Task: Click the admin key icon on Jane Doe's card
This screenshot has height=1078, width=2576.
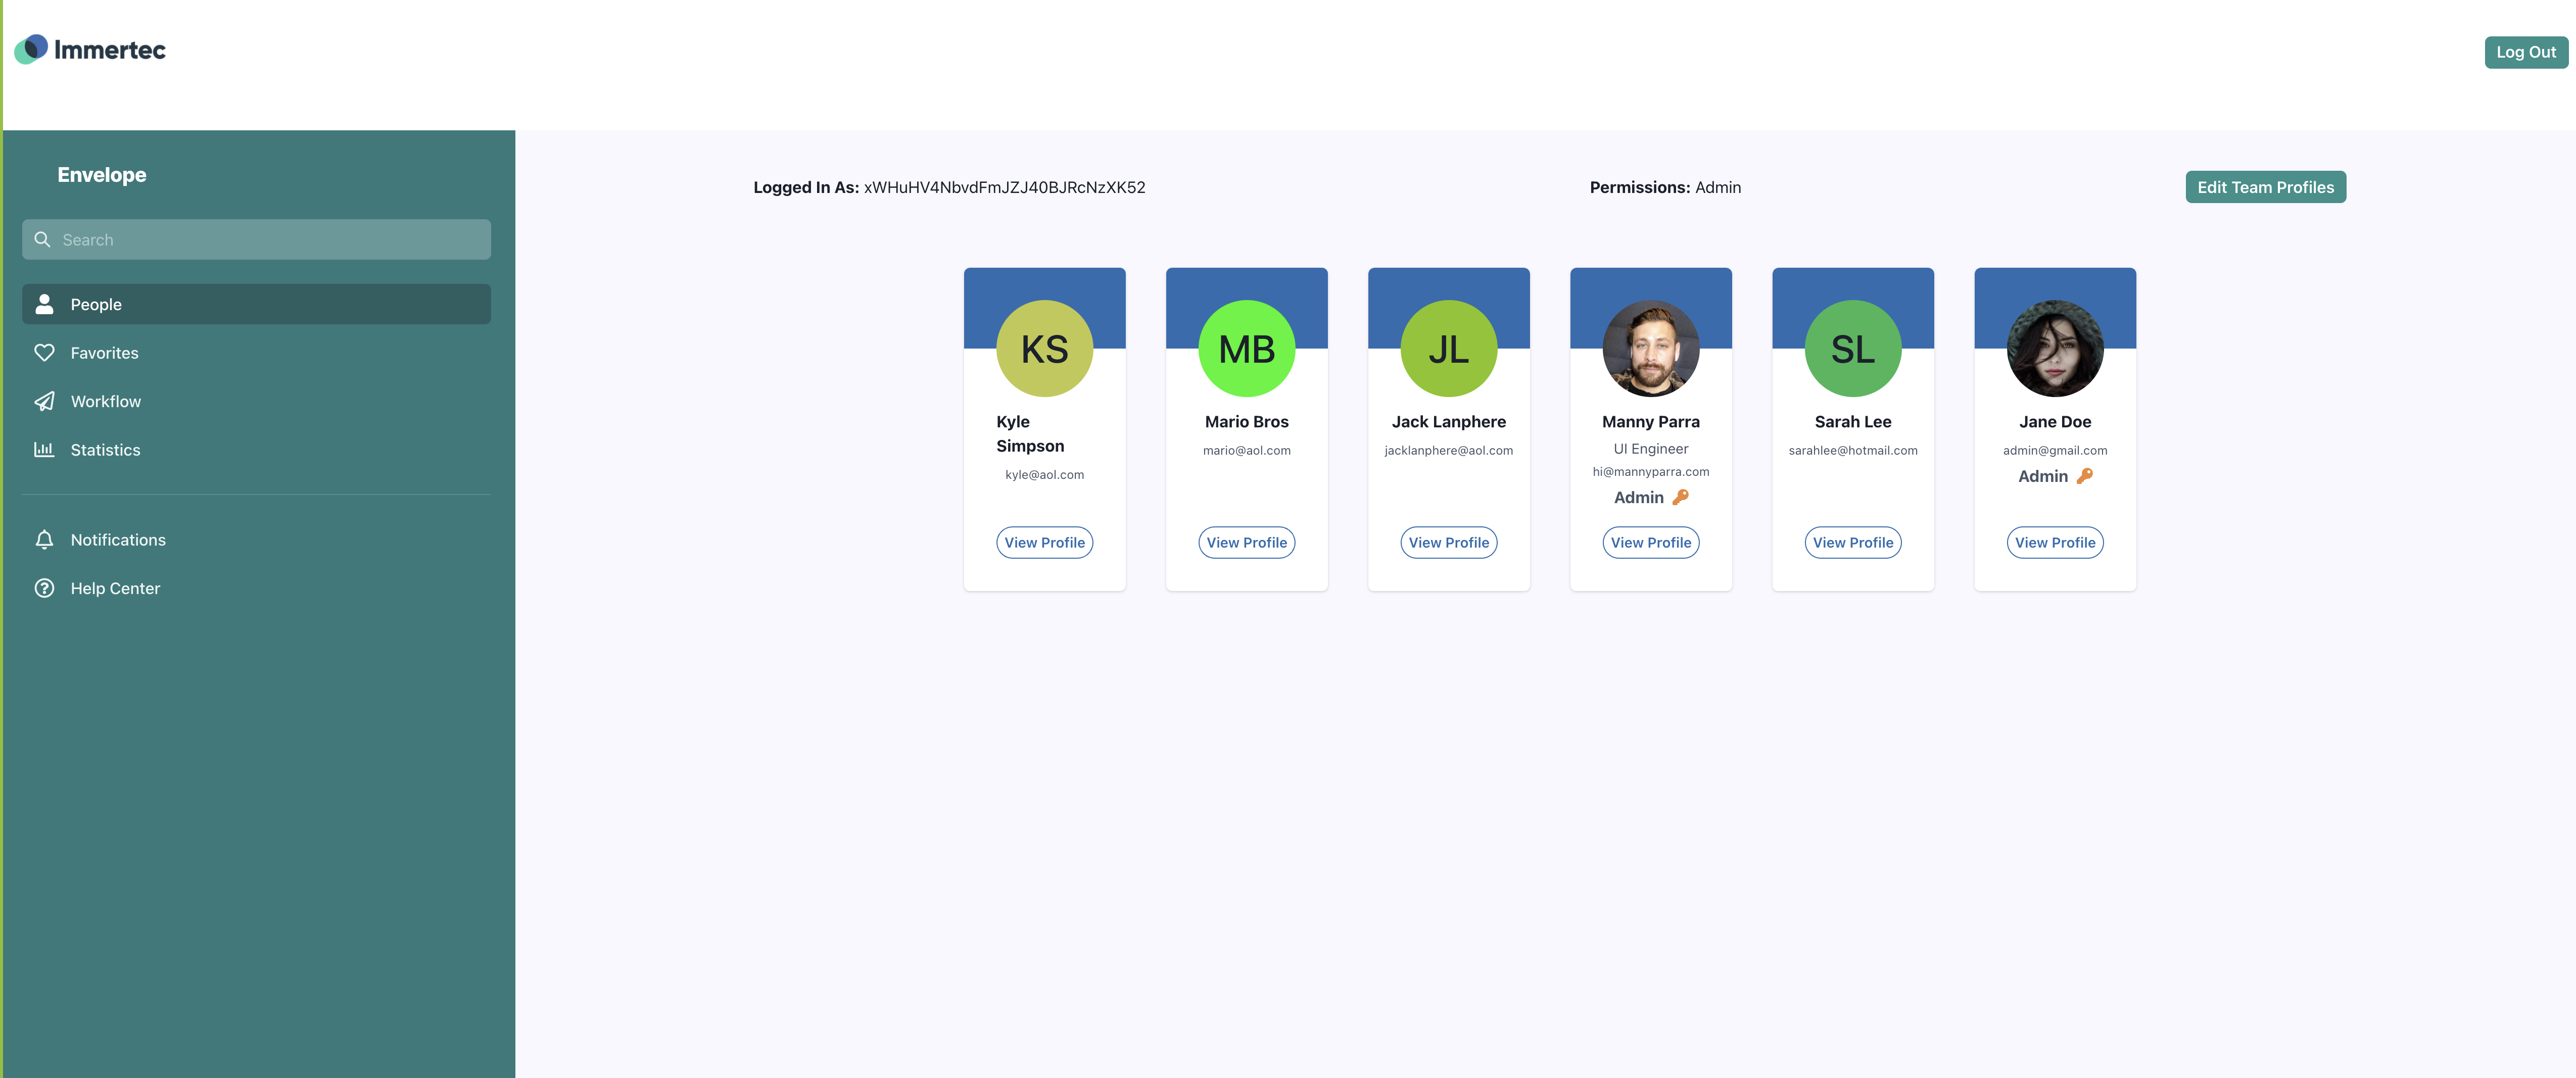Action: (2084, 476)
